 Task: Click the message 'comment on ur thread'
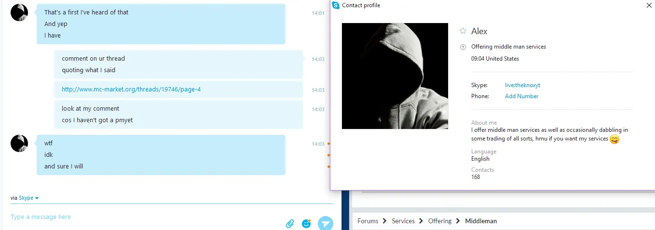pos(93,58)
